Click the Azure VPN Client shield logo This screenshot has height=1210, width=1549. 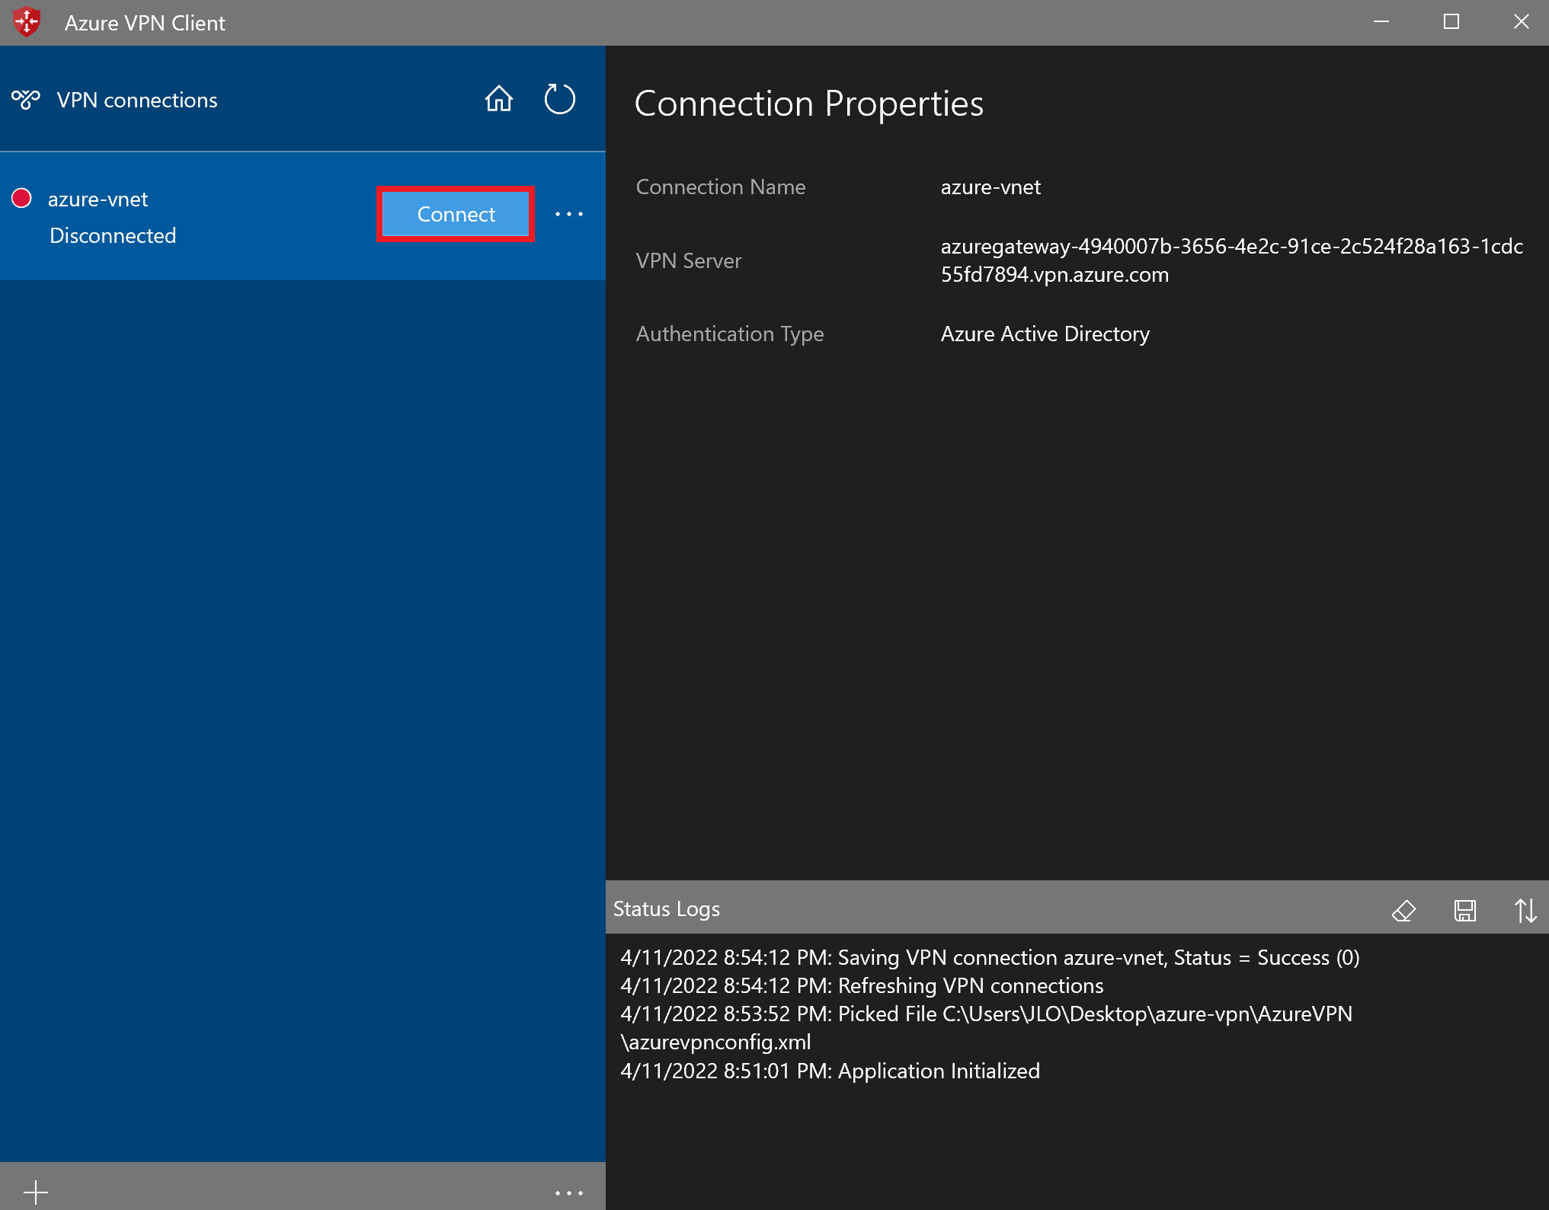point(27,22)
